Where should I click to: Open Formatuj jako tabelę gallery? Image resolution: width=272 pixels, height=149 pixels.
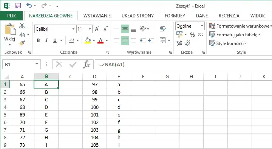(x=235, y=34)
